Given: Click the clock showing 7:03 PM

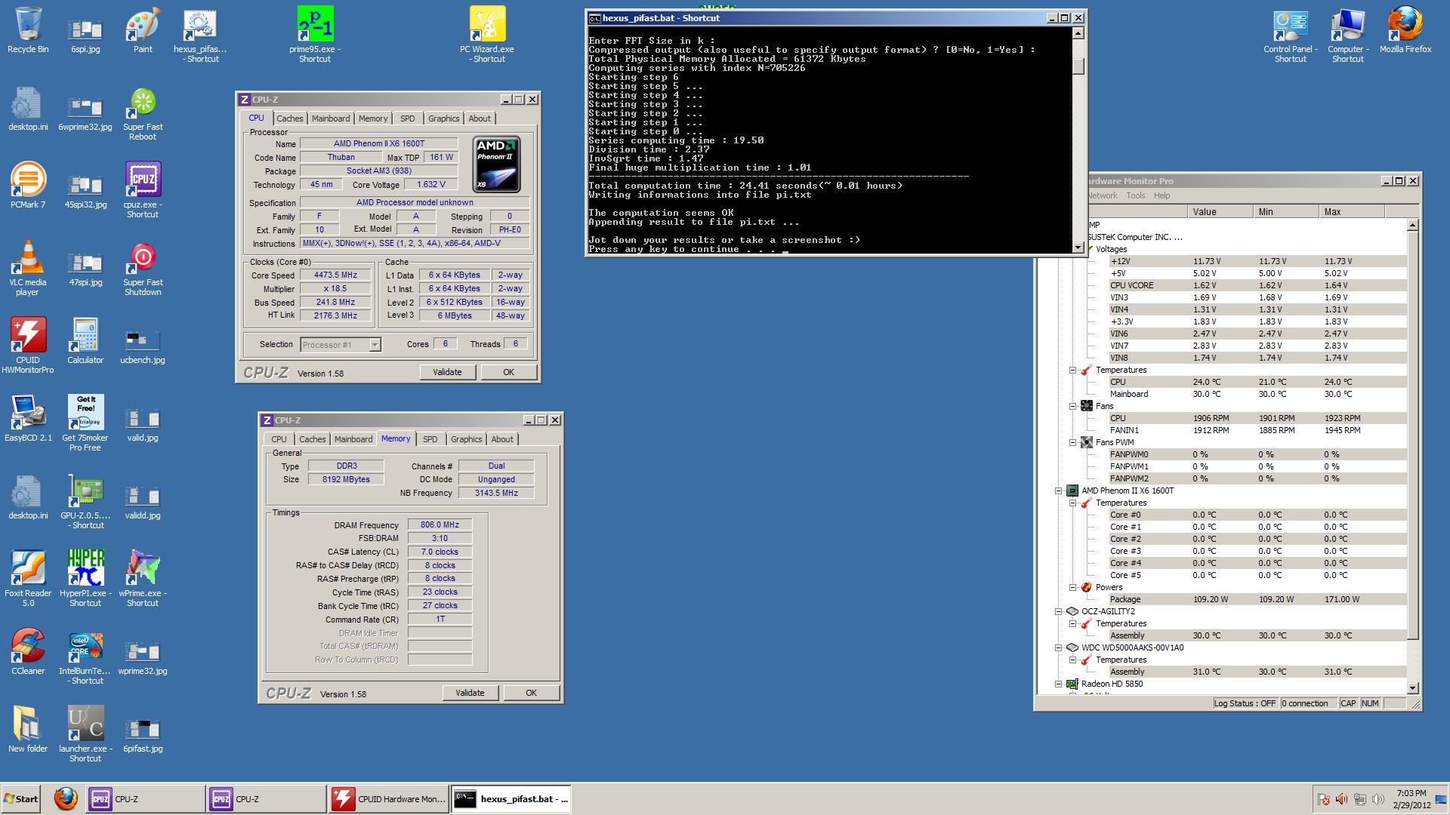Looking at the screenshot, I should tap(1411, 793).
